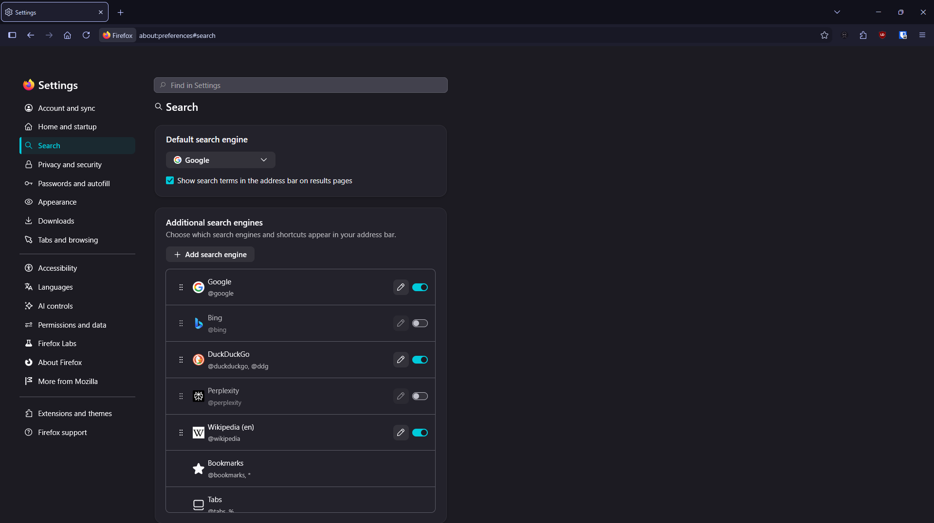Go to the Firefox home page
This screenshot has width=934, height=523.
point(68,35)
